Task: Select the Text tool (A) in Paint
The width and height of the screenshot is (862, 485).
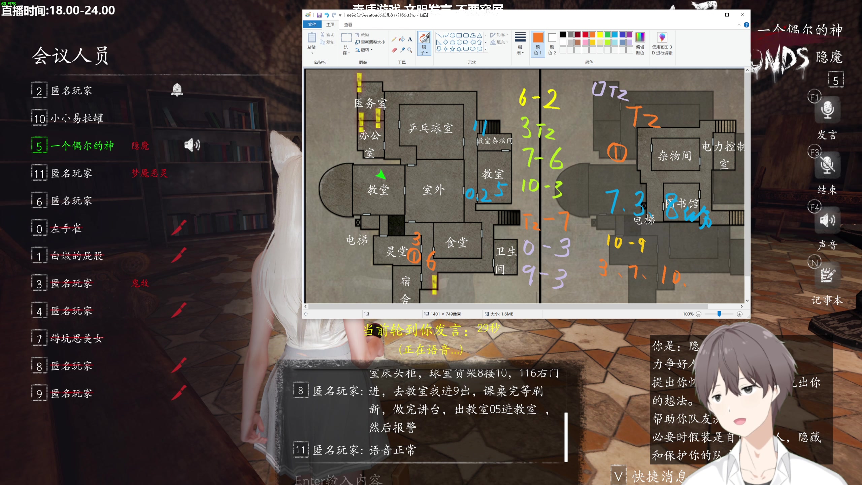Action: click(x=410, y=39)
